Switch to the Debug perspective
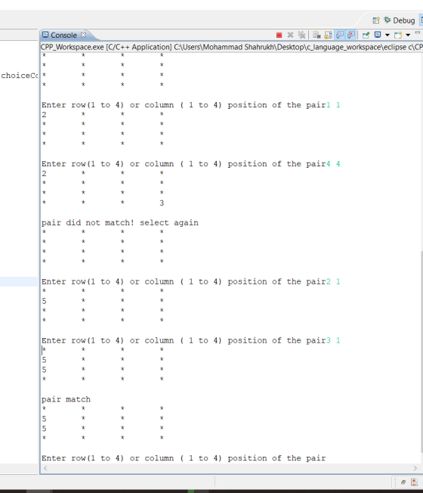Viewport: 423px width, 493px height. coord(400,20)
